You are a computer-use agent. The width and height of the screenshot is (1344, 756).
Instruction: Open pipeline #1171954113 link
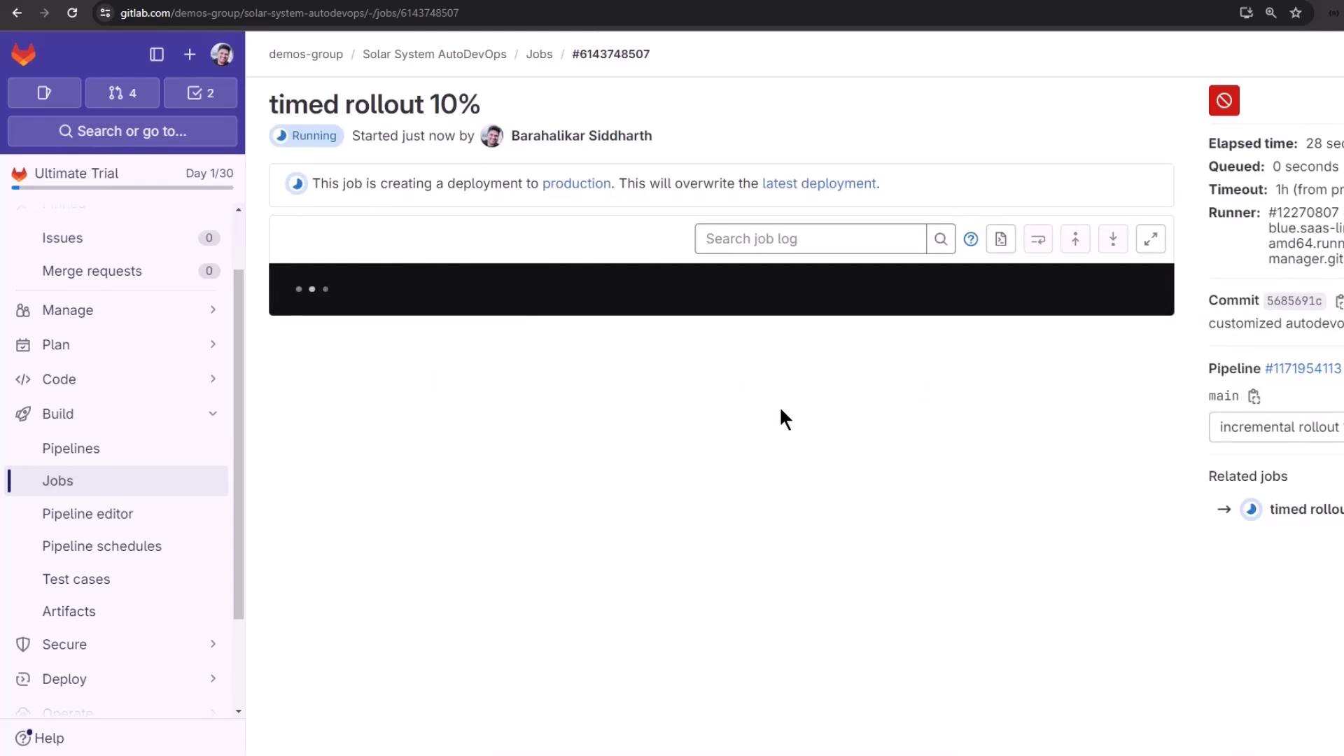click(1303, 369)
